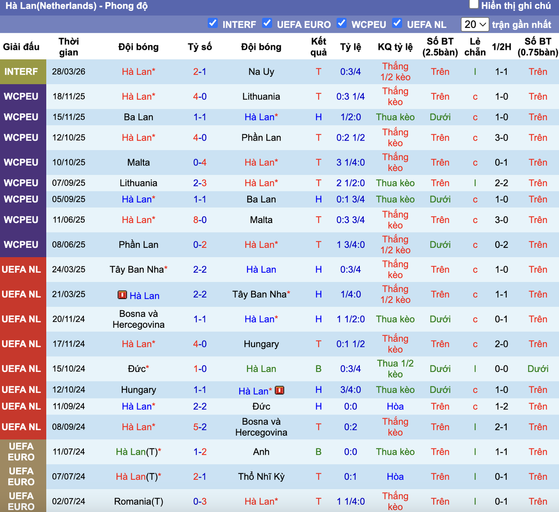Toggle the INTERF filter checkbox
The image size is (559, 512).
[x=213, y=23]
